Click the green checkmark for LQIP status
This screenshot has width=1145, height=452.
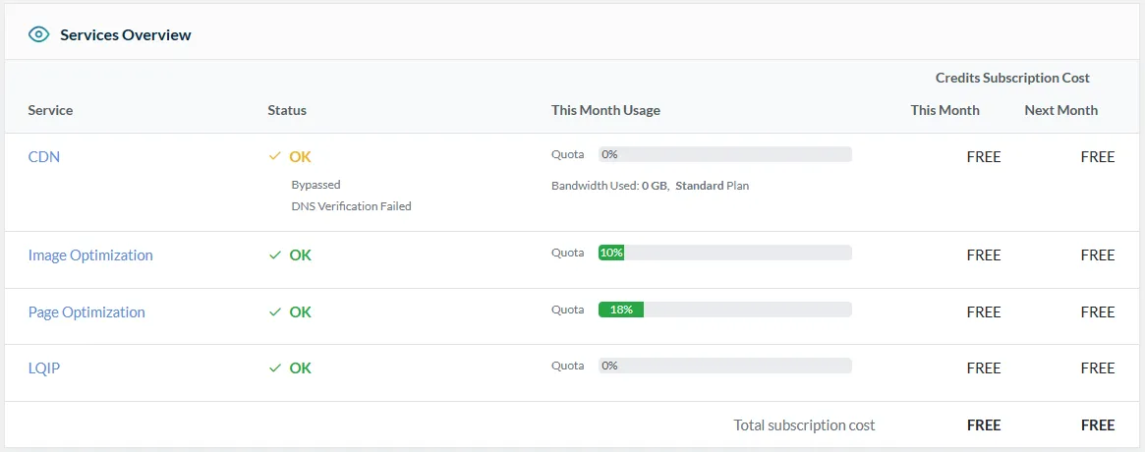(275, 367)
